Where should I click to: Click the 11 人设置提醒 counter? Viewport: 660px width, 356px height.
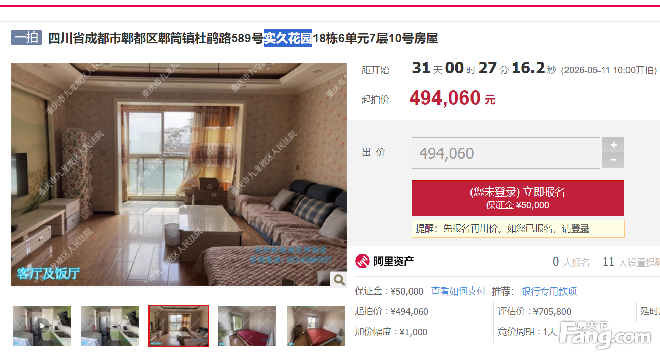pyautogui.click(x=631, y=262)
